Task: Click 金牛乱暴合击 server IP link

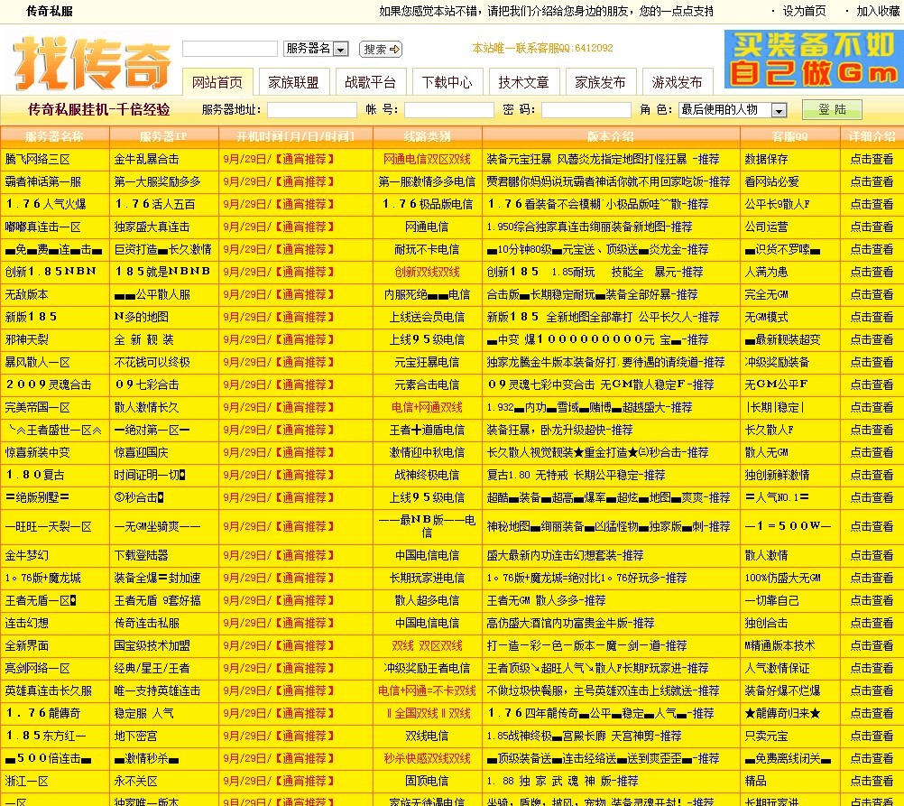Action: 146,159
